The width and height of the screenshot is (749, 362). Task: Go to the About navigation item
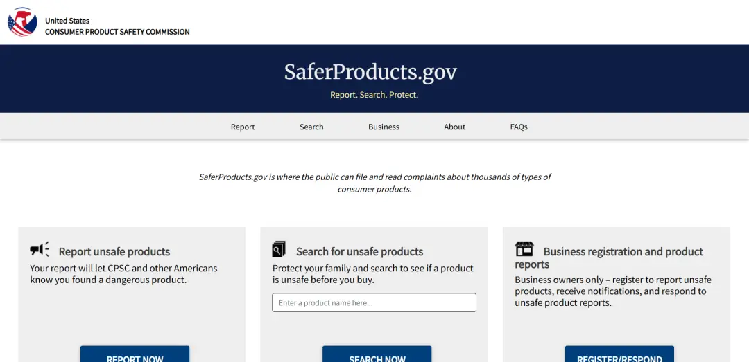point(455,127)
